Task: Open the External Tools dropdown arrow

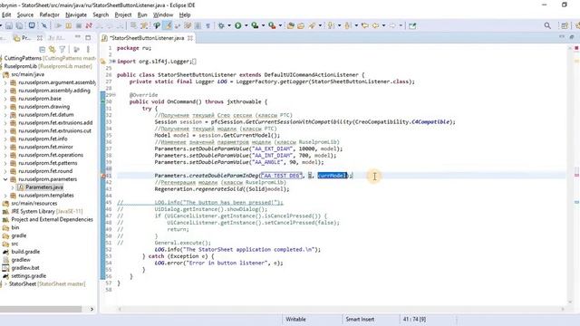Action: [280, 25]
